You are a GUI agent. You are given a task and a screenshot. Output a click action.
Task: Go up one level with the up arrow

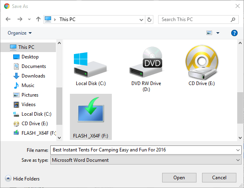coord(38,19)
